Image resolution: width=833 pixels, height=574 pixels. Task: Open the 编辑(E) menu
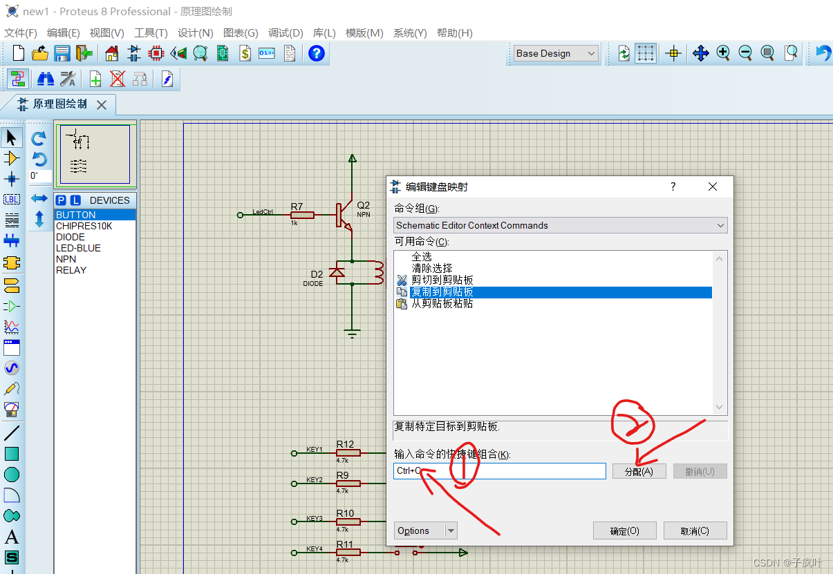(64, 33)
